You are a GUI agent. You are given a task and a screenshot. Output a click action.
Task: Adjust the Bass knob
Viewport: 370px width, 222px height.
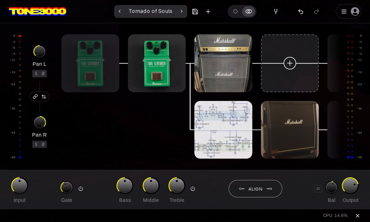tap(125, 186)
